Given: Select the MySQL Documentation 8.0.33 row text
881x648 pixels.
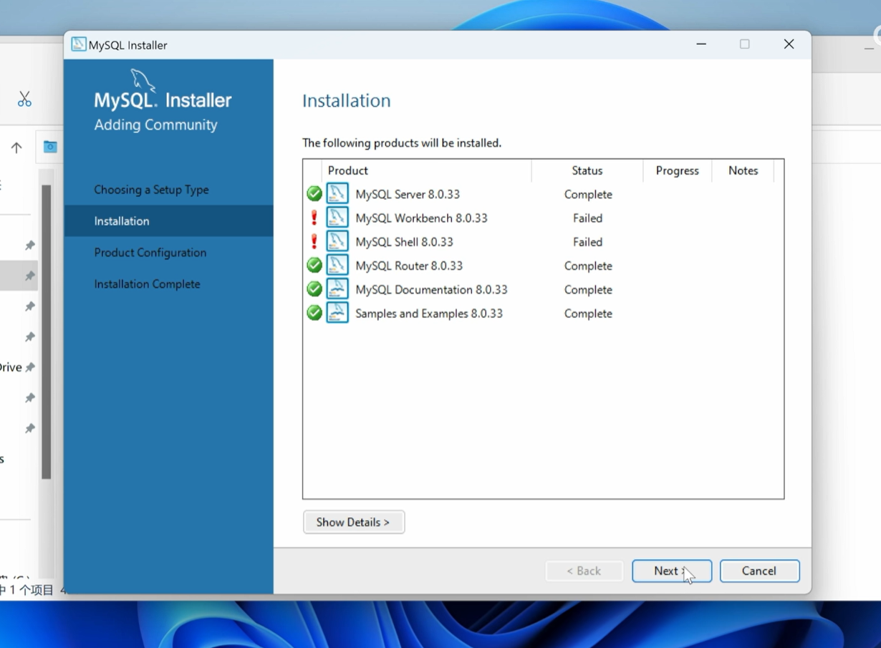Looking at the screenshot, I should click(431, 289).
